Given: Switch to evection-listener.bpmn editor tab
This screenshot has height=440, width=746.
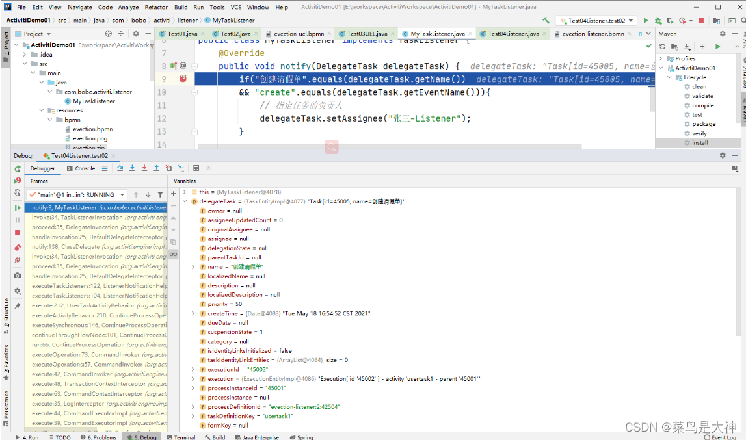Looking at the screenshot, I should [593, 34].
